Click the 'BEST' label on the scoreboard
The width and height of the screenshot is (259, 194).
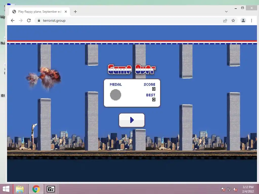coord(151,95)
